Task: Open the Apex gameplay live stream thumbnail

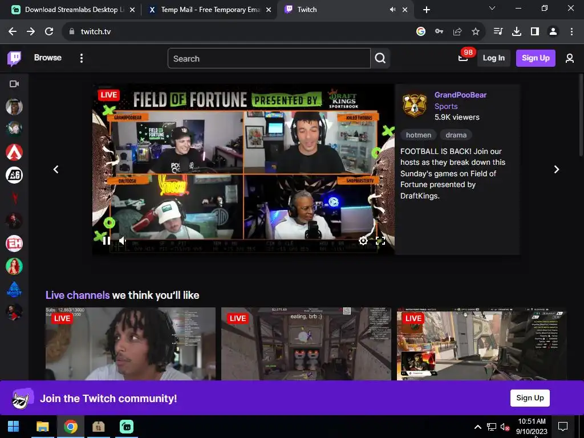Action: (x=481, y=344)
